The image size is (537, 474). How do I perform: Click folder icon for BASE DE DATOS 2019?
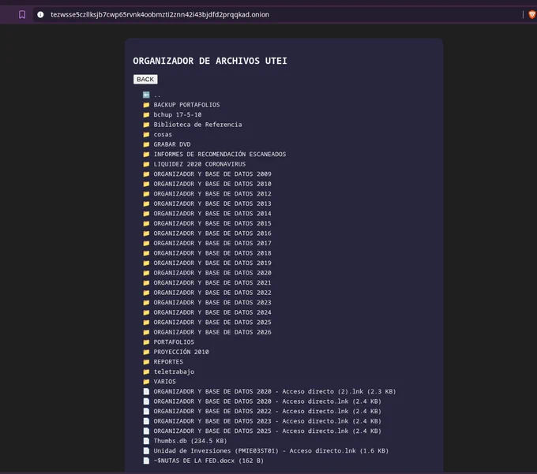(146, 263)
